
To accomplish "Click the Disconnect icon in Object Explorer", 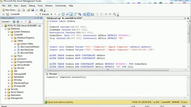I will [x=18, y=22].
